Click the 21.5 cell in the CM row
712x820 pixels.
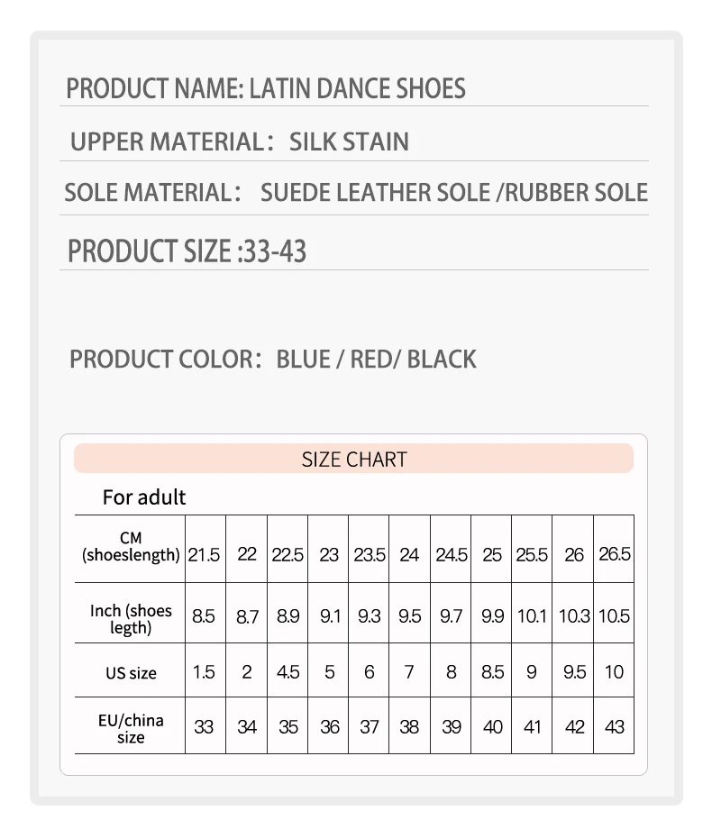click(204, 554)
